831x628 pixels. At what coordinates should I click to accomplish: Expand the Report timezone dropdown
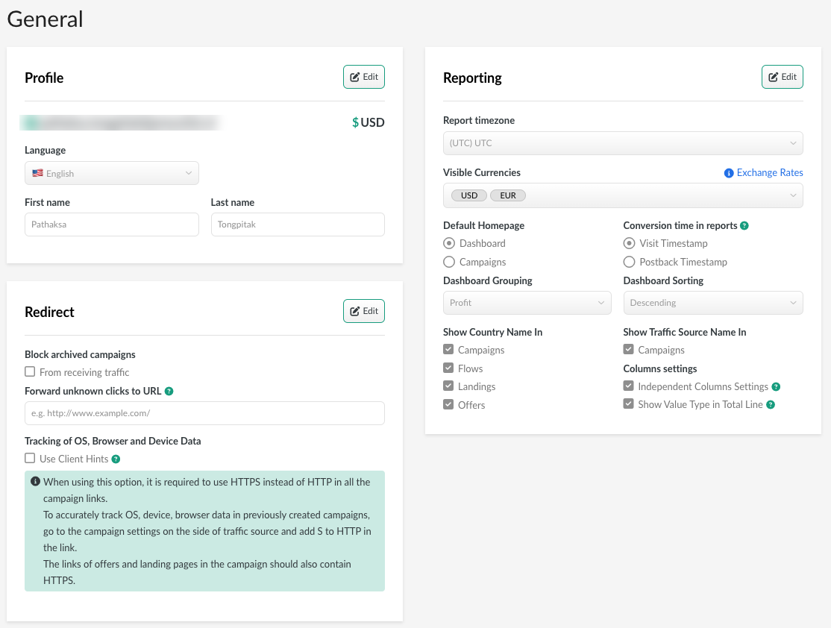point(623,143)
